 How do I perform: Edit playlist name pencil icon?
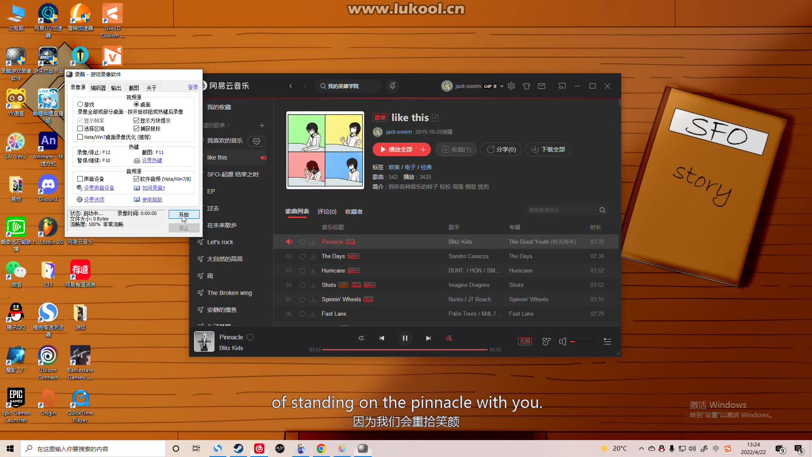435,118
